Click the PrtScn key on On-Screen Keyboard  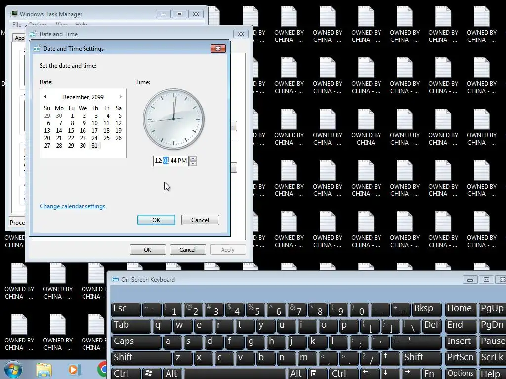[x=461, y=358]
